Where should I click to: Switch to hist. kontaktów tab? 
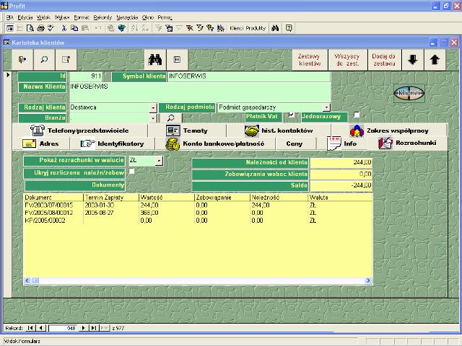tap(279, 130)
